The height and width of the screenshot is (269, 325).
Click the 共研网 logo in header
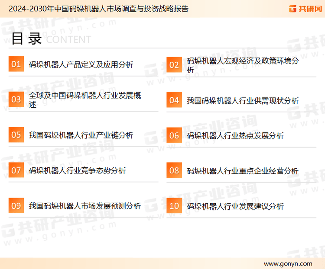305,9
